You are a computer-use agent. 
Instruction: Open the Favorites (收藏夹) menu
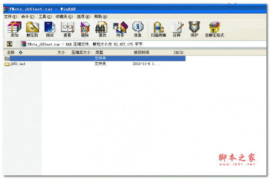coord(64,17)
